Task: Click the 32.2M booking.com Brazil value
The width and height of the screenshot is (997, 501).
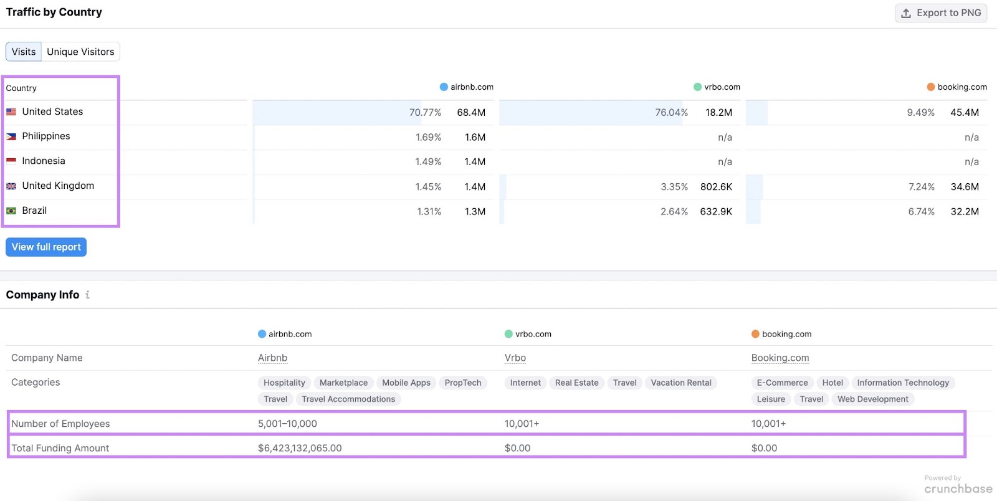Action: 965,212
